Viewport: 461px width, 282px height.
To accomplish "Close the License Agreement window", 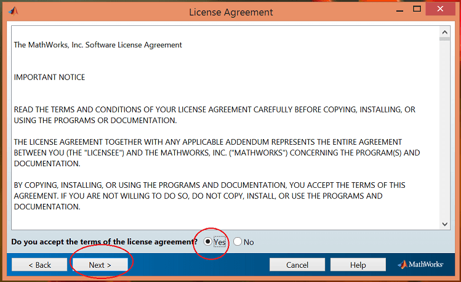I will (440, 9).
